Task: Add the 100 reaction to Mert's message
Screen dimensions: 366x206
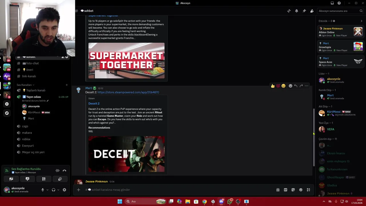Action: coord(278,86)
